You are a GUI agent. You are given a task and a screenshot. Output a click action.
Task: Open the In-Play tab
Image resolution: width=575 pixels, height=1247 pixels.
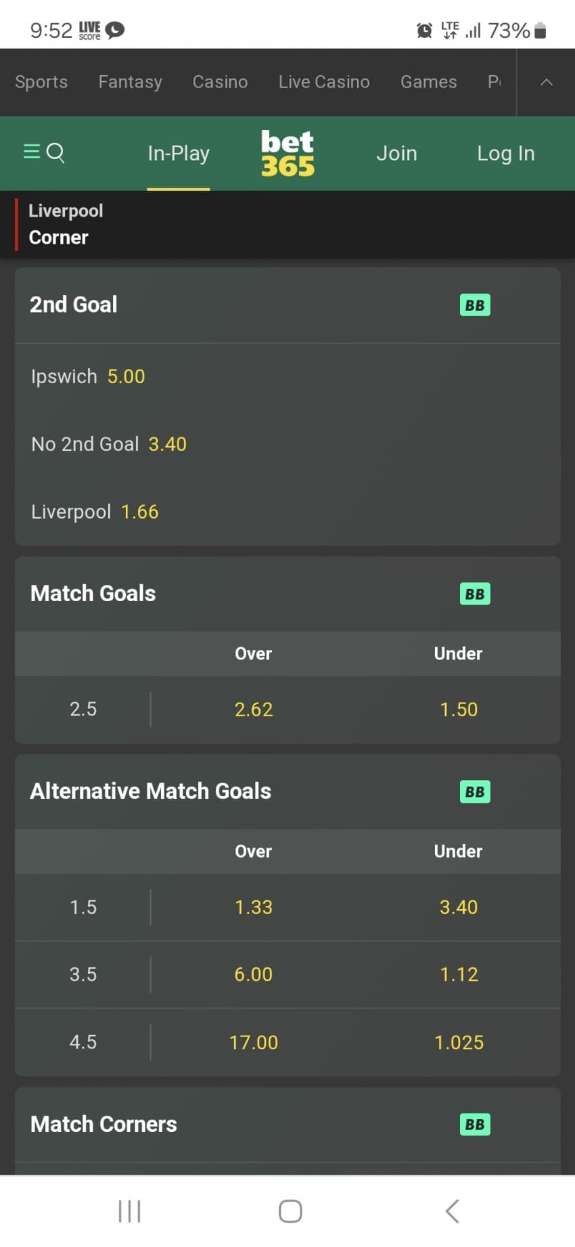point(179,154)
